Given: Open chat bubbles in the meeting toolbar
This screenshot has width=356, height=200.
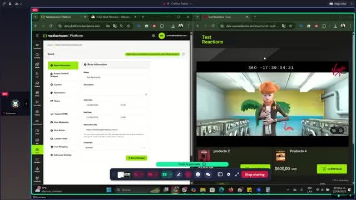Looking at the screenshot, I should [x=208, y=174].
